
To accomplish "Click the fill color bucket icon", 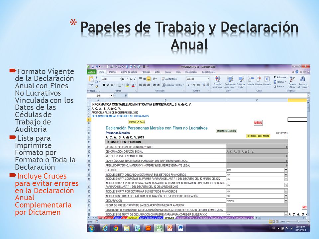I will click(127, 85).
